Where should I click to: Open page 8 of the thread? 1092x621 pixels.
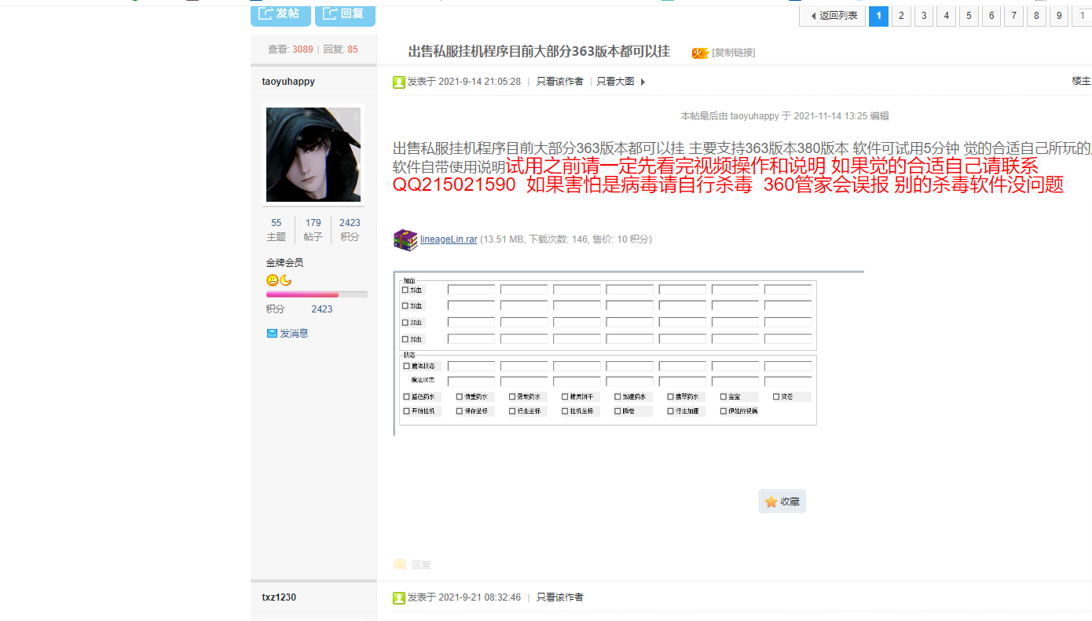[1036, 16]
